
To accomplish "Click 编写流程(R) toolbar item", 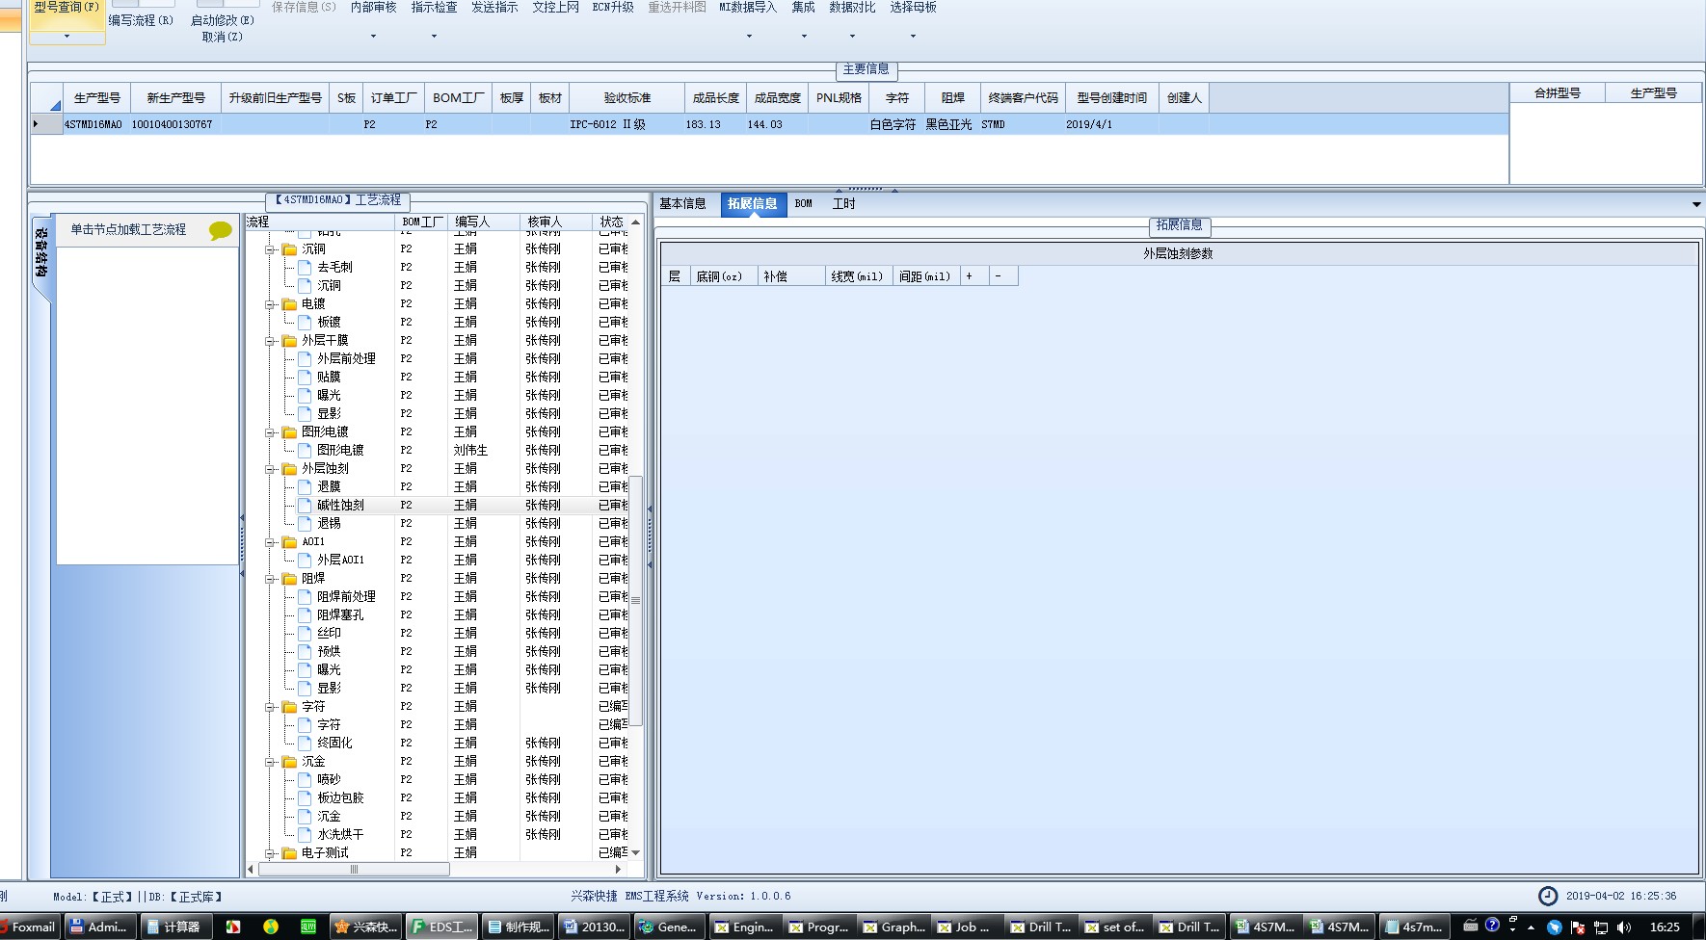I will [x=141, y=20].
